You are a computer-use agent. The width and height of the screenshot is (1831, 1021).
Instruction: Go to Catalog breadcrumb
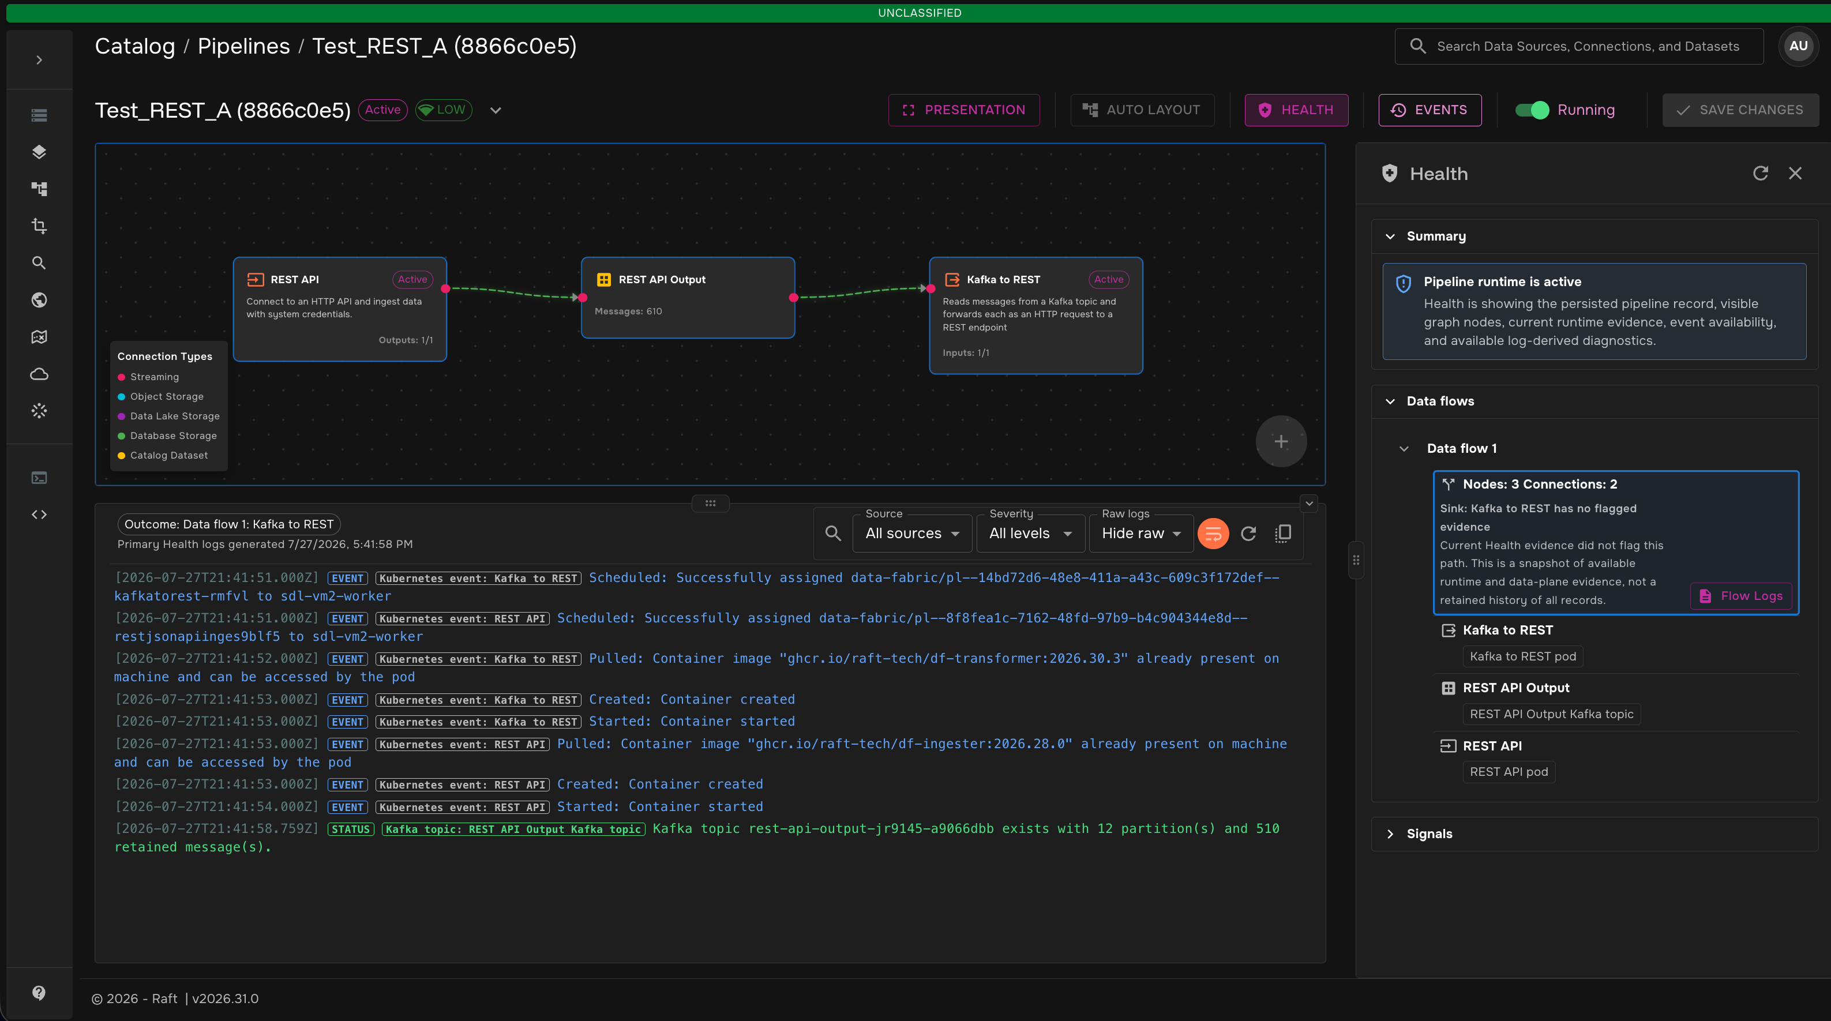click(135, 46)
